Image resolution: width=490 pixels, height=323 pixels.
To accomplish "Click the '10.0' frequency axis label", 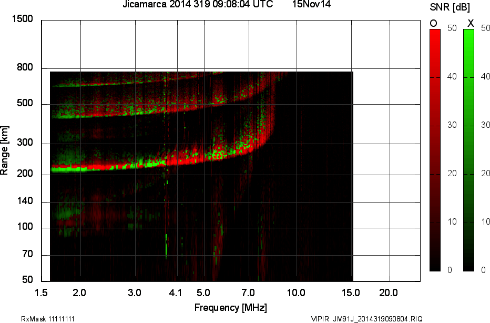I will pos(296,292).
